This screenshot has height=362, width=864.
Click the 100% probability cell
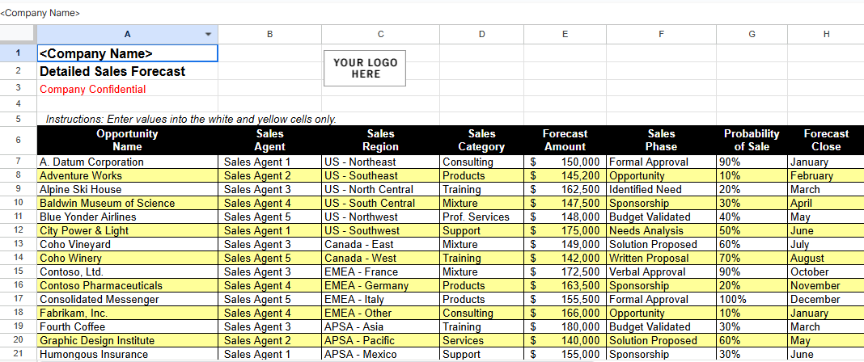[751, 299]
